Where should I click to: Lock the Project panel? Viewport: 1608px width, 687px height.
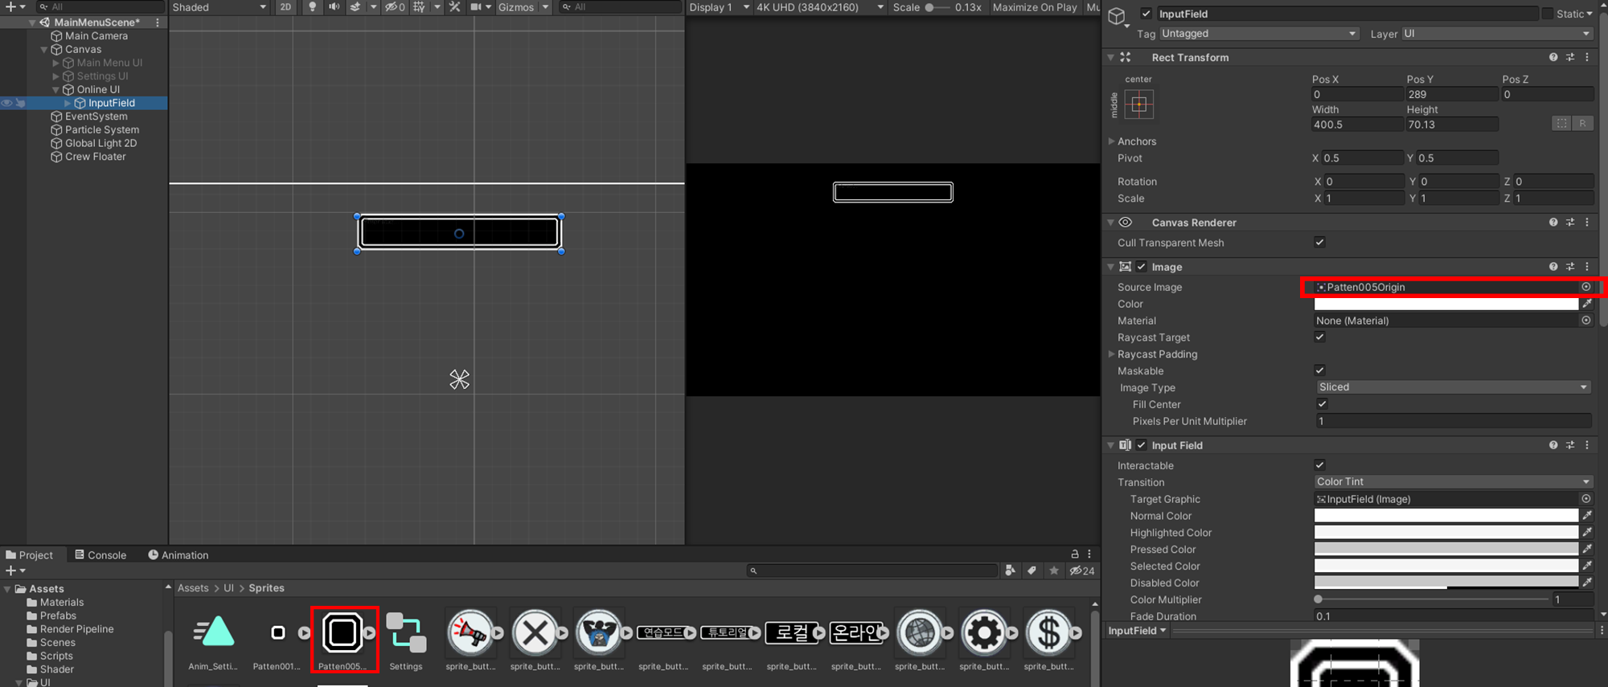click(1075, 554)
